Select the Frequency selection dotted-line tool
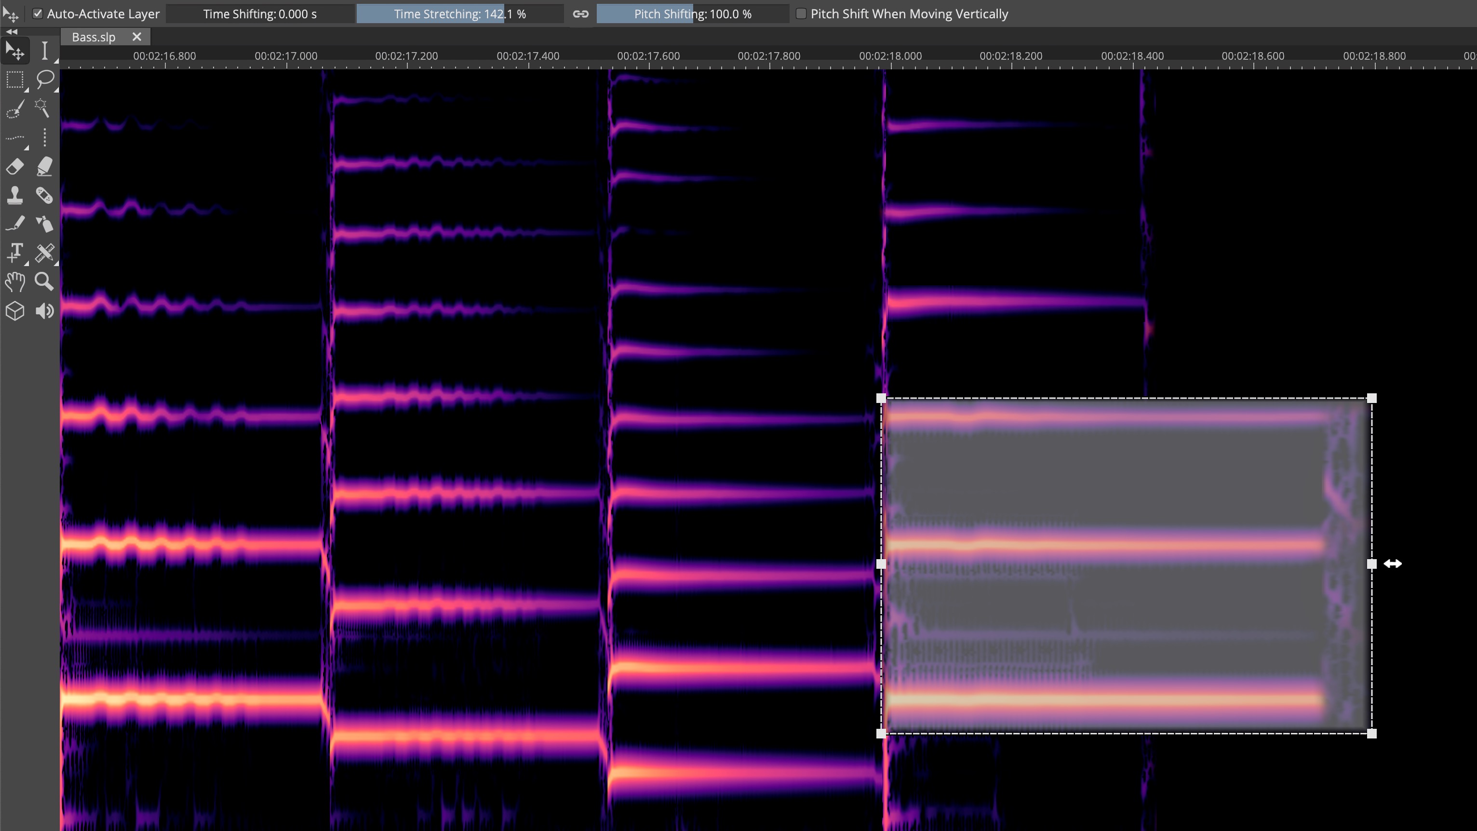The width and height of the screenshot is (1477, 831). tap(15, 138)
